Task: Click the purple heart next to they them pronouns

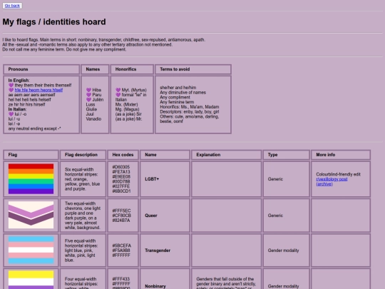Action: [x=11, y=86]
